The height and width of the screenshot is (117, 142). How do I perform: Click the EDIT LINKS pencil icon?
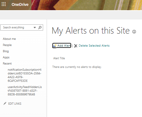5,103
